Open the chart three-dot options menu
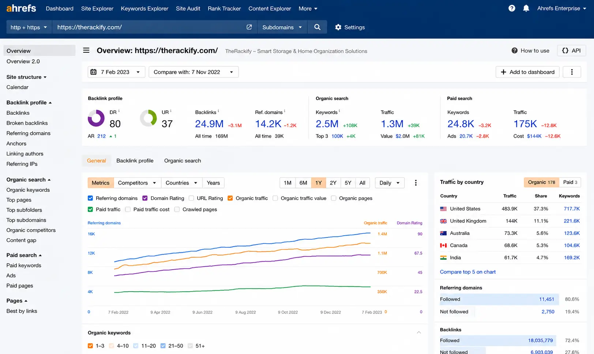Screen dimensions: 594x354 click(416, 183)
